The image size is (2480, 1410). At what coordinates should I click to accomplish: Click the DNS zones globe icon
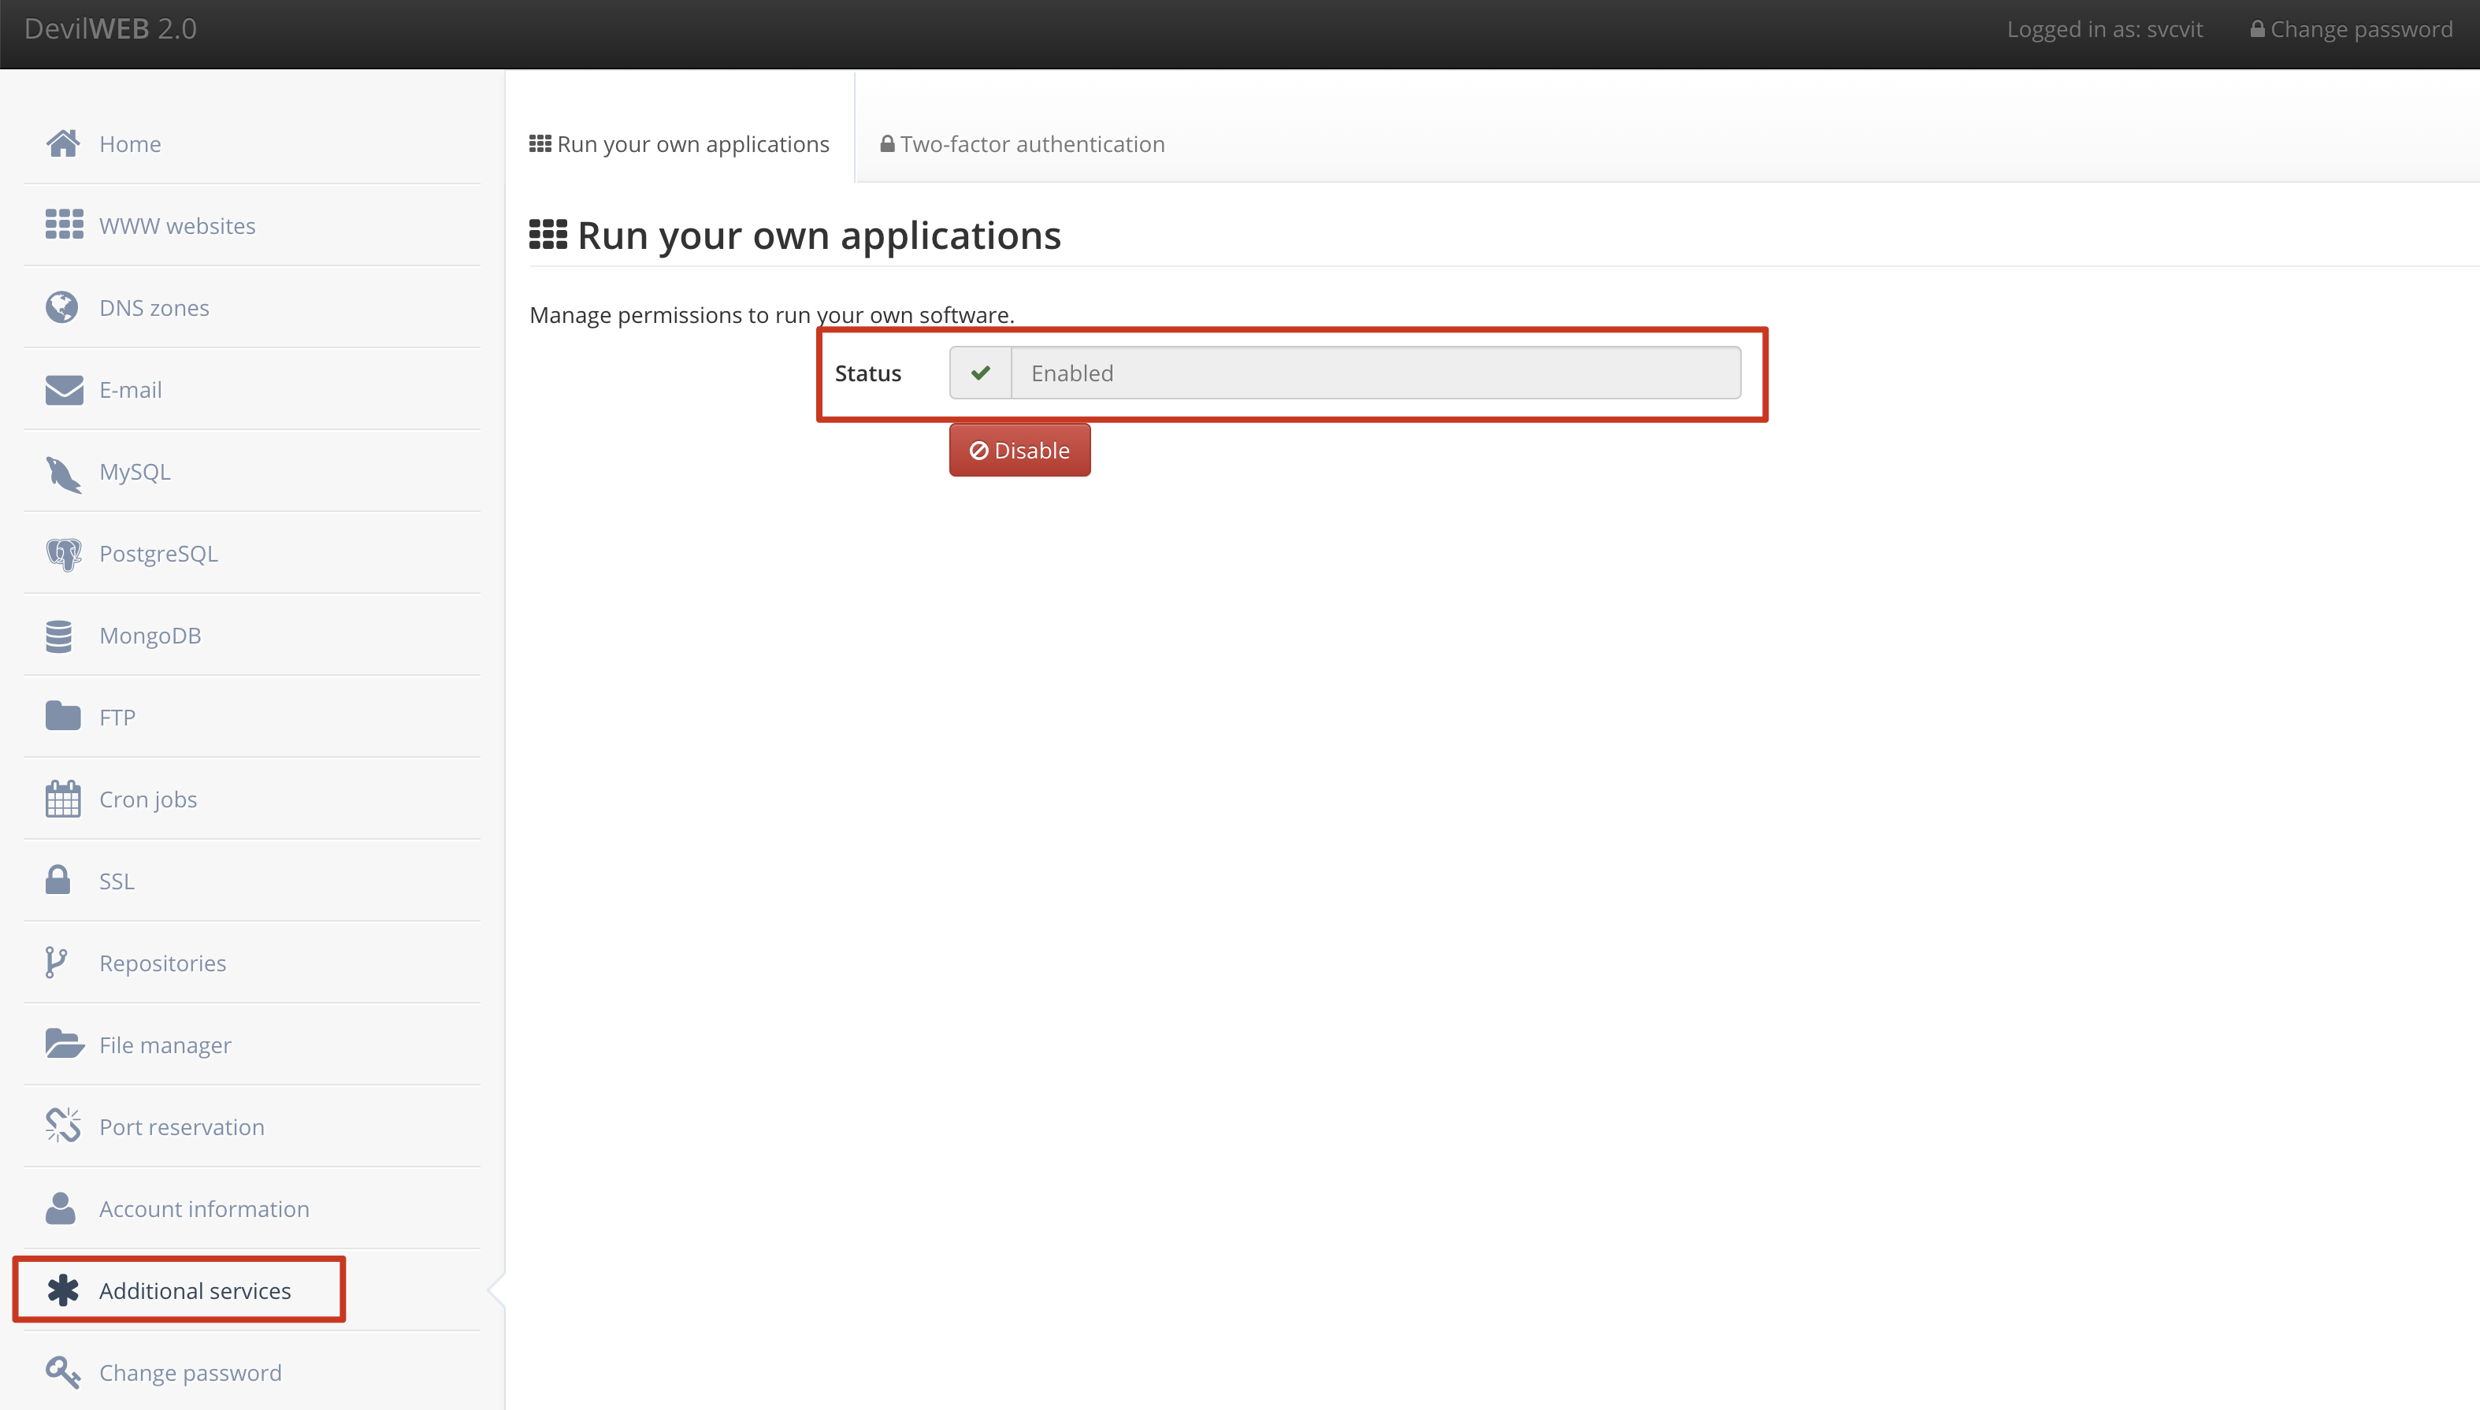pos(62,307)
